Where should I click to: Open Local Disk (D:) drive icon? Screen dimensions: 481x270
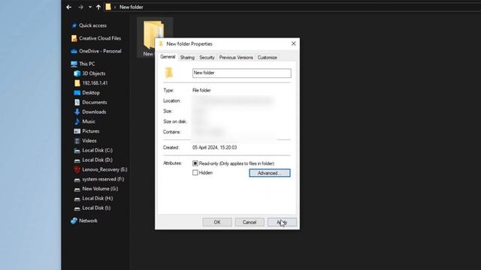point(77,160)
